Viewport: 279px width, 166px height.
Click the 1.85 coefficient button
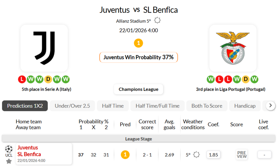213,154
